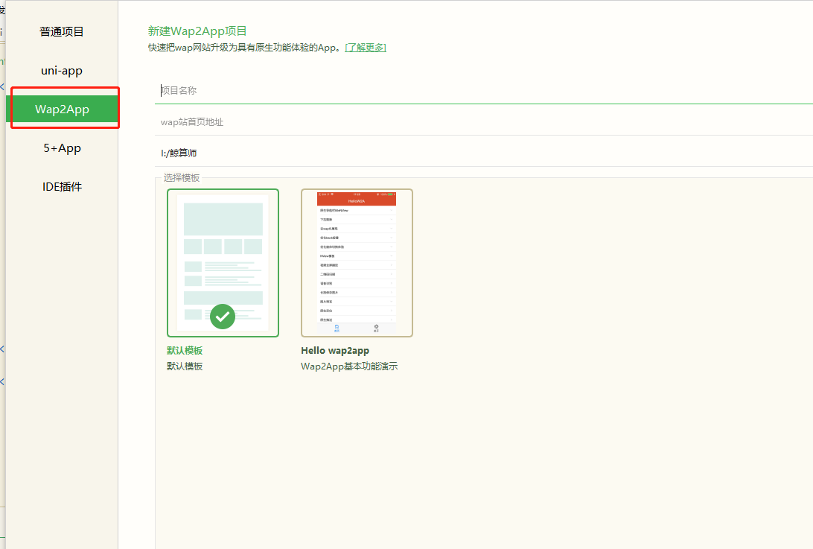Select the 默认模板 template card
Screen dimensions: 813x549
click(223, 262)
